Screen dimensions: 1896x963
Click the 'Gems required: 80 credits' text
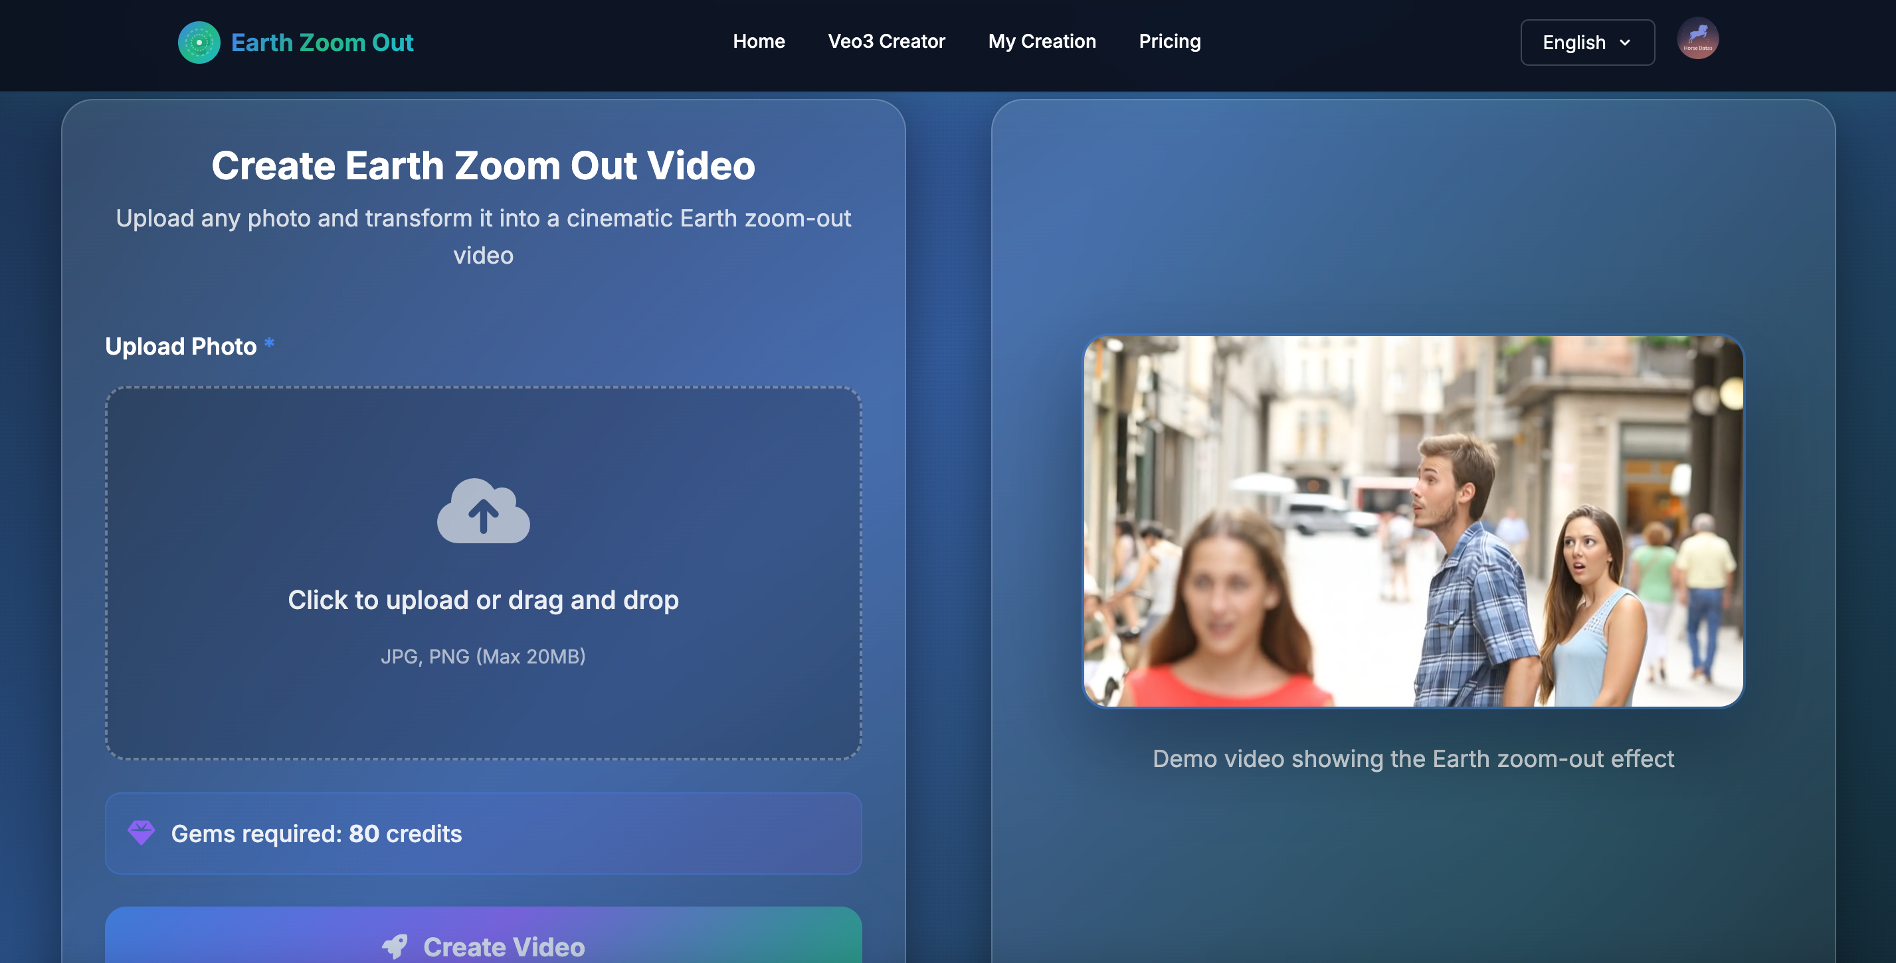click(316, 833)
